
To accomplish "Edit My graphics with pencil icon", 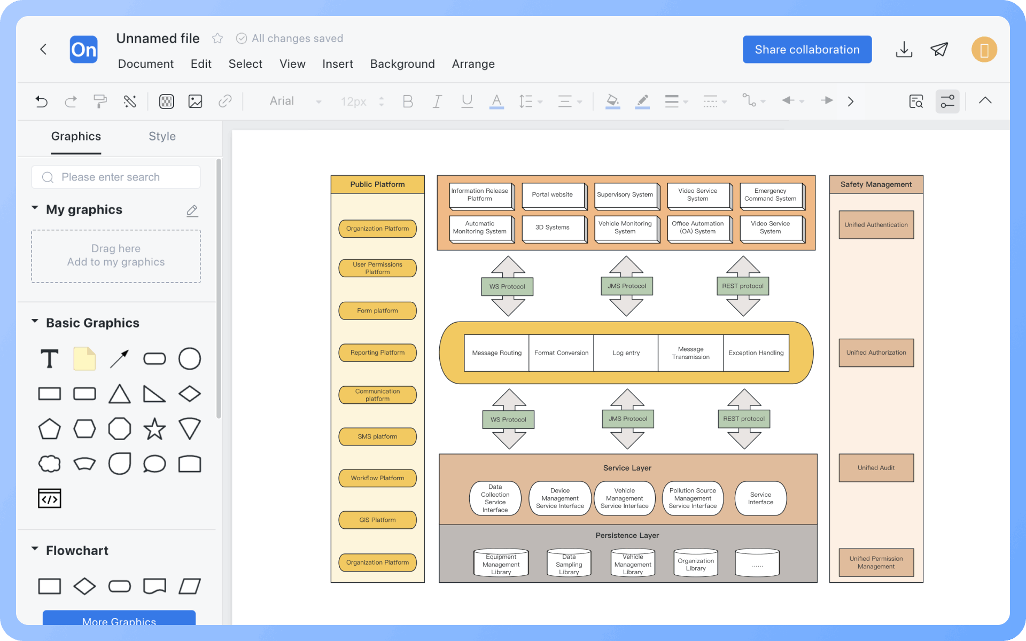I will pyautogui.click(x=192, y=210).
